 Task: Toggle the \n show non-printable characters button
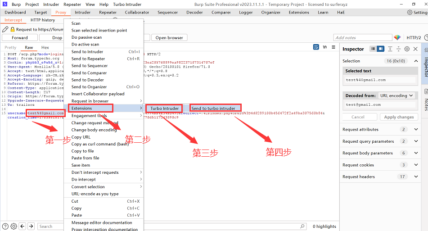[x=325, y=47]
